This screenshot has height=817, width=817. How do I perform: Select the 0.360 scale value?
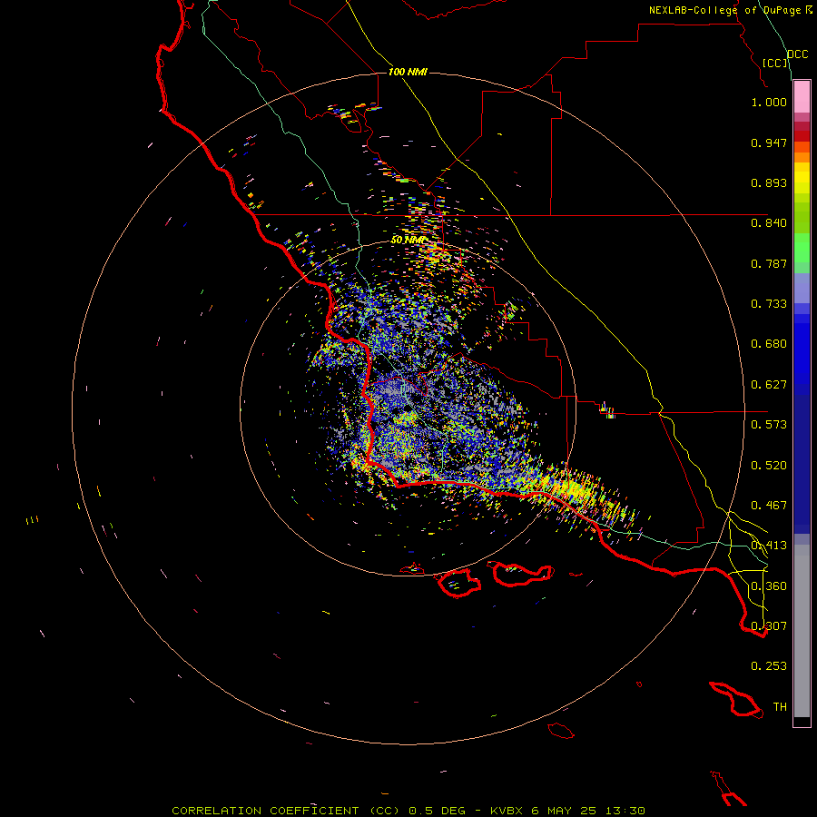769,586
